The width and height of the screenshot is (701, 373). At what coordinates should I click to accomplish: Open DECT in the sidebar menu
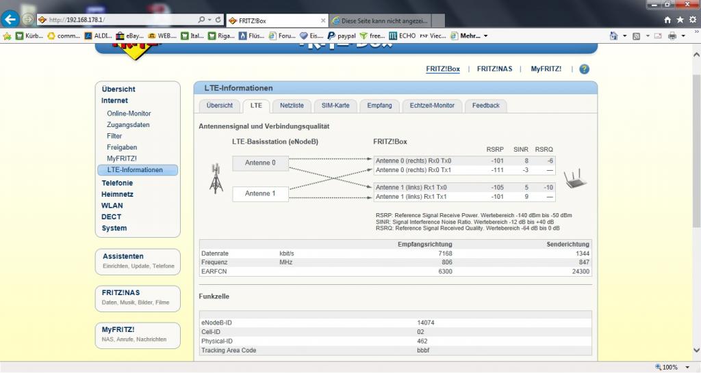click(x=112, y=217)
